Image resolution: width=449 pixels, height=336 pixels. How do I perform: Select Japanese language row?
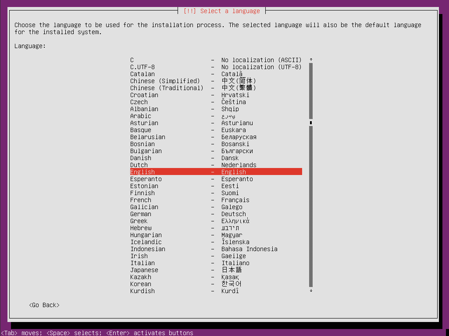click(216, 270)
